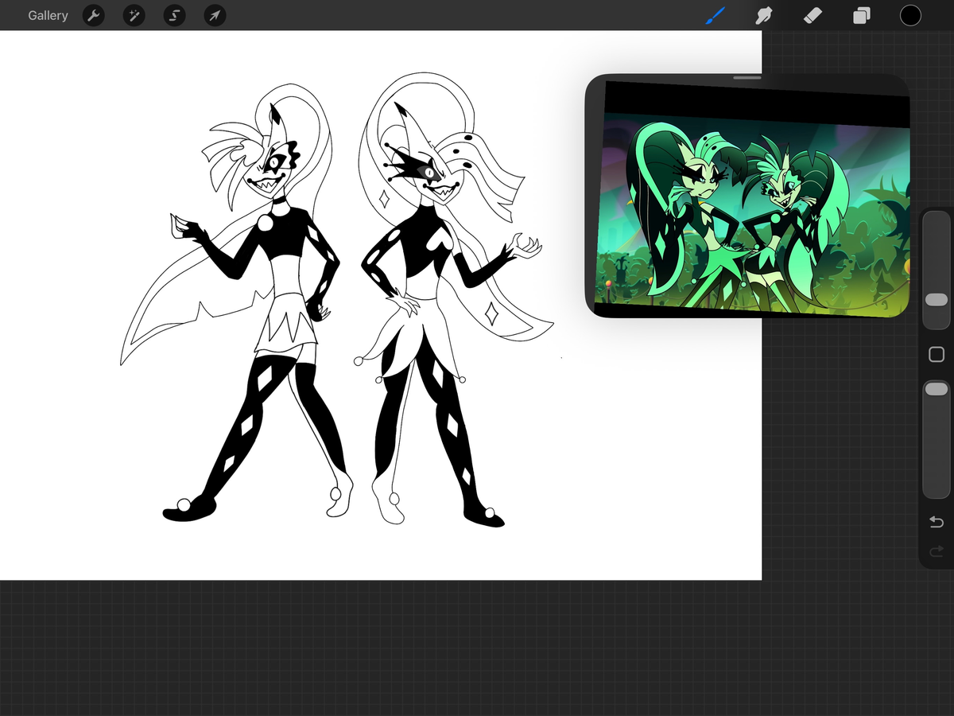Return to the Gallery
The width and height of the screenshot is (954, 716).
tap(48, 15)
